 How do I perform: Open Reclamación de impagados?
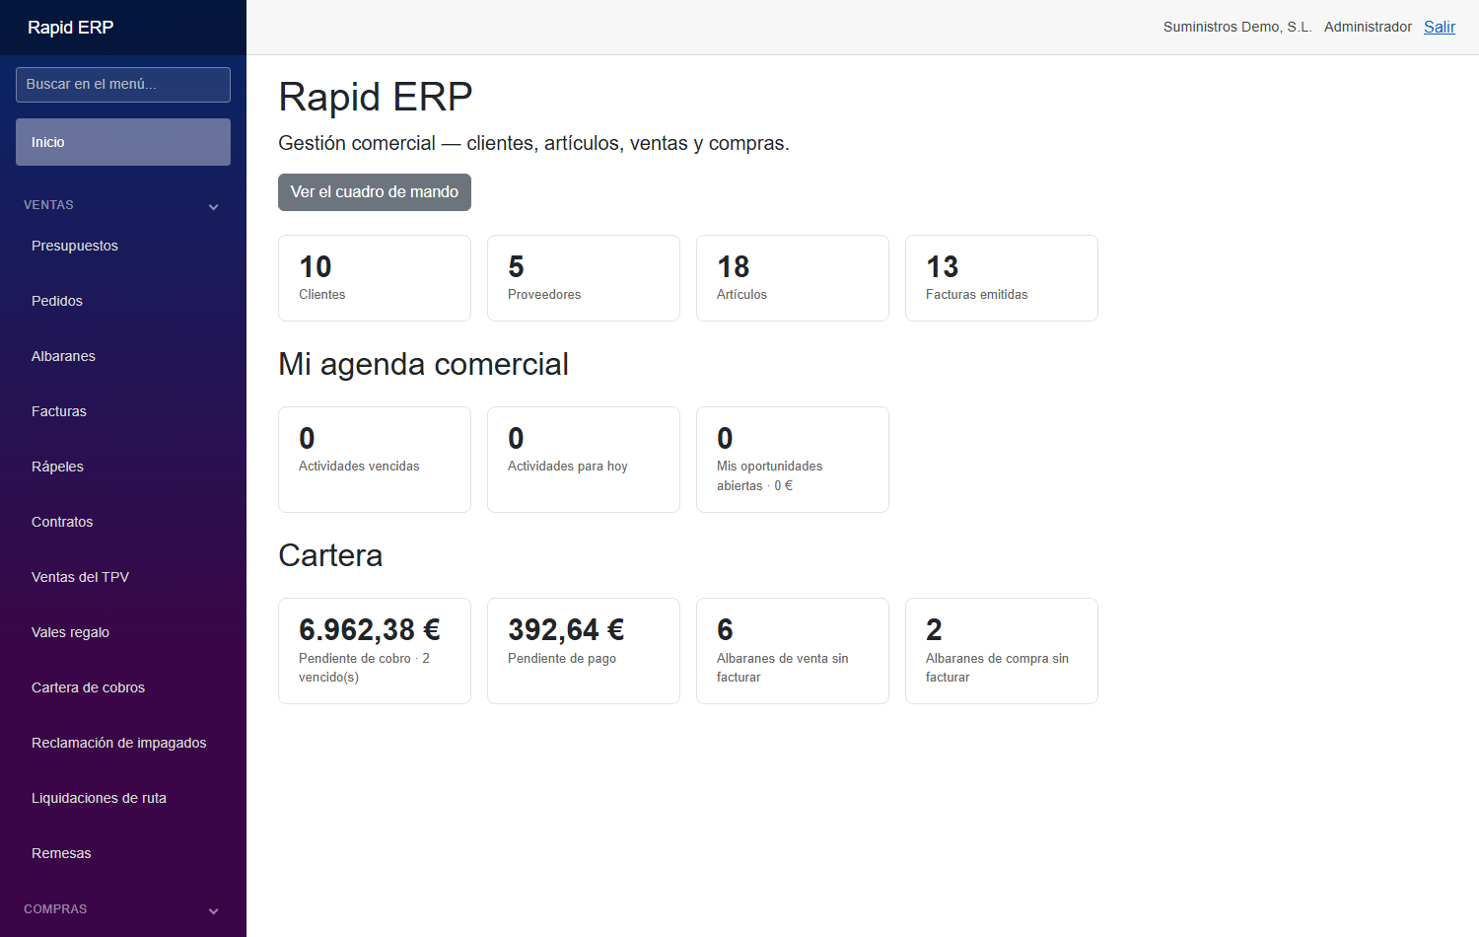[123, 743]
